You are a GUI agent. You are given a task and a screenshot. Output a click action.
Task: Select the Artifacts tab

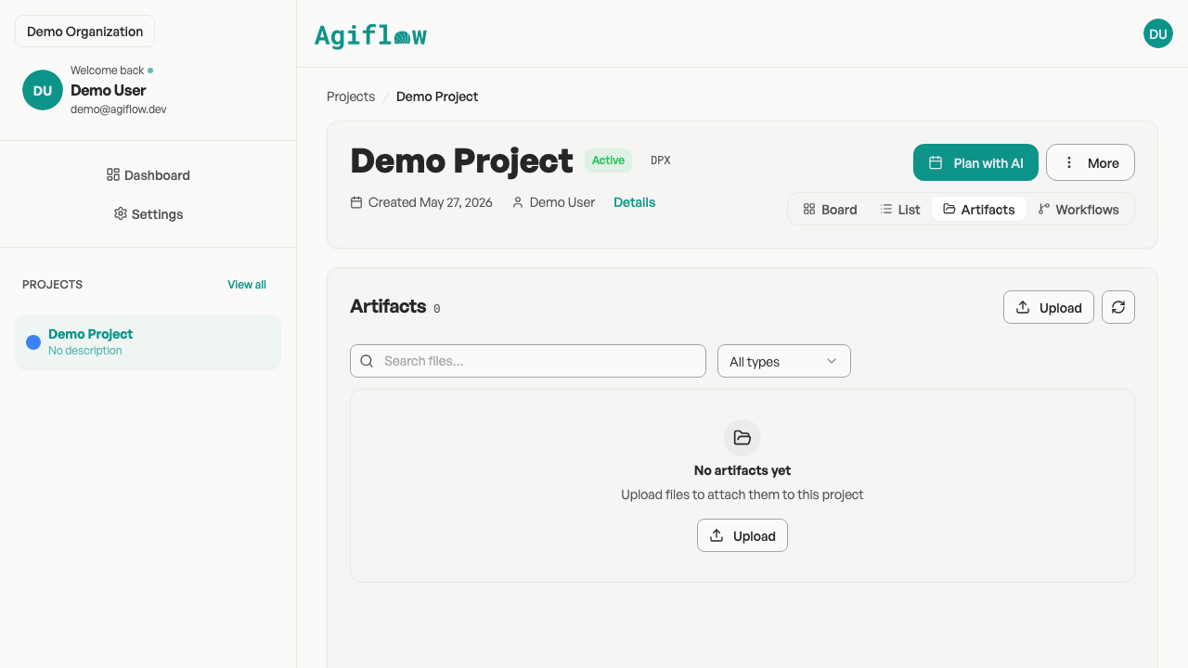tap(979, 210)
